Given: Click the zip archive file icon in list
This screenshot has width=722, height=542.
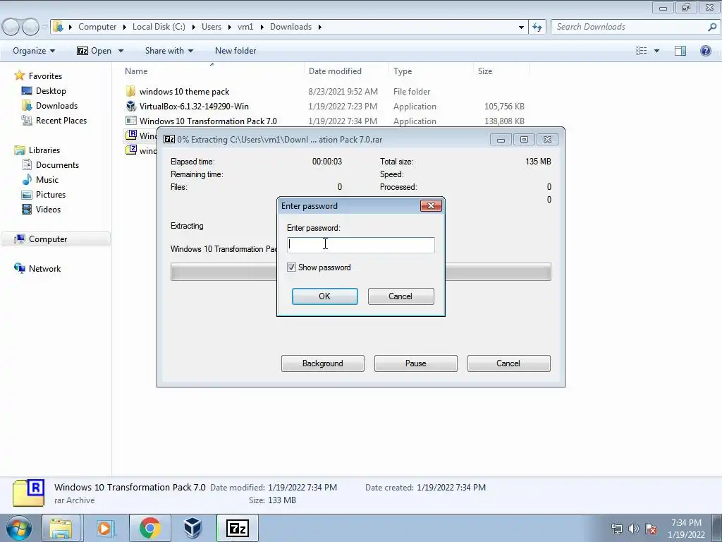Looking at the screenshot, I should (131, 150).
